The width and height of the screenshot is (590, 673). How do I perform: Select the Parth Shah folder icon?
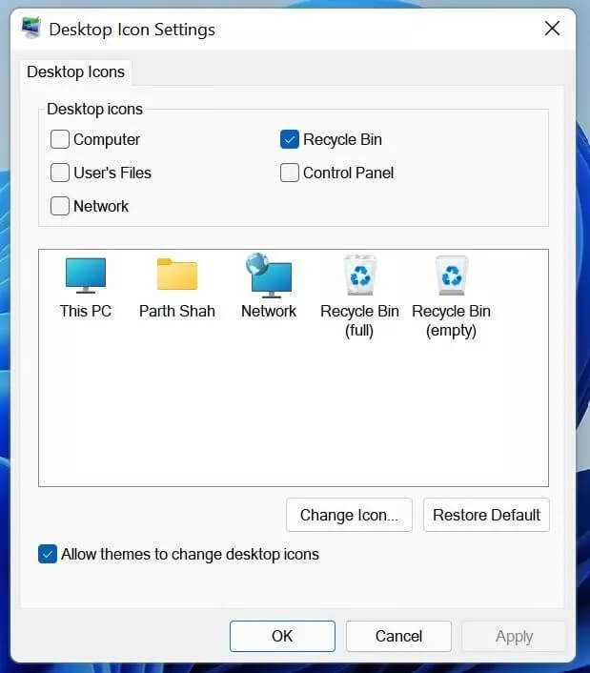point(177,275)
